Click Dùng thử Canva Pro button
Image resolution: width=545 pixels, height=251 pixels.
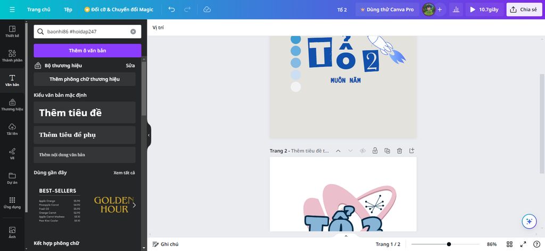point(387,10)
